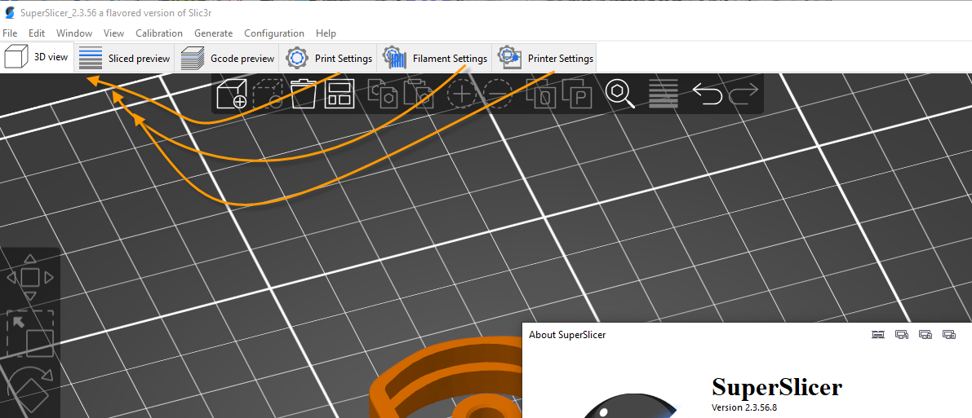Open the Help menu

point(326,33)
